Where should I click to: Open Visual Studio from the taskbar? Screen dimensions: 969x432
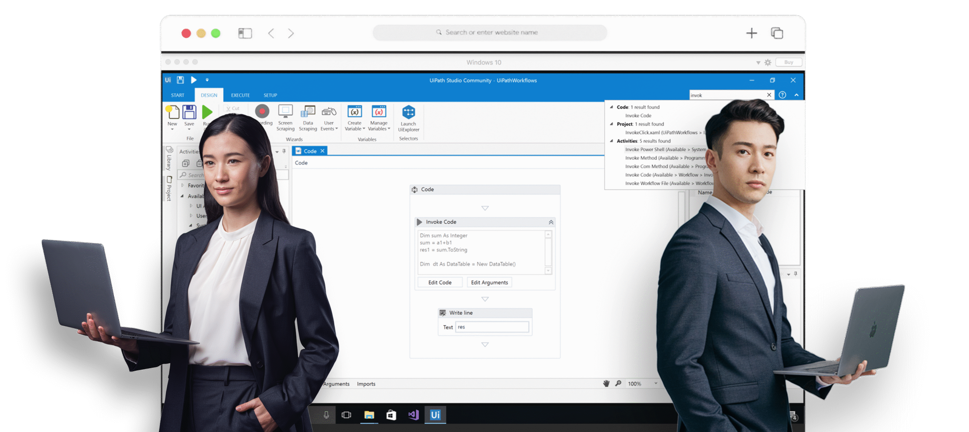click(413, 415)
